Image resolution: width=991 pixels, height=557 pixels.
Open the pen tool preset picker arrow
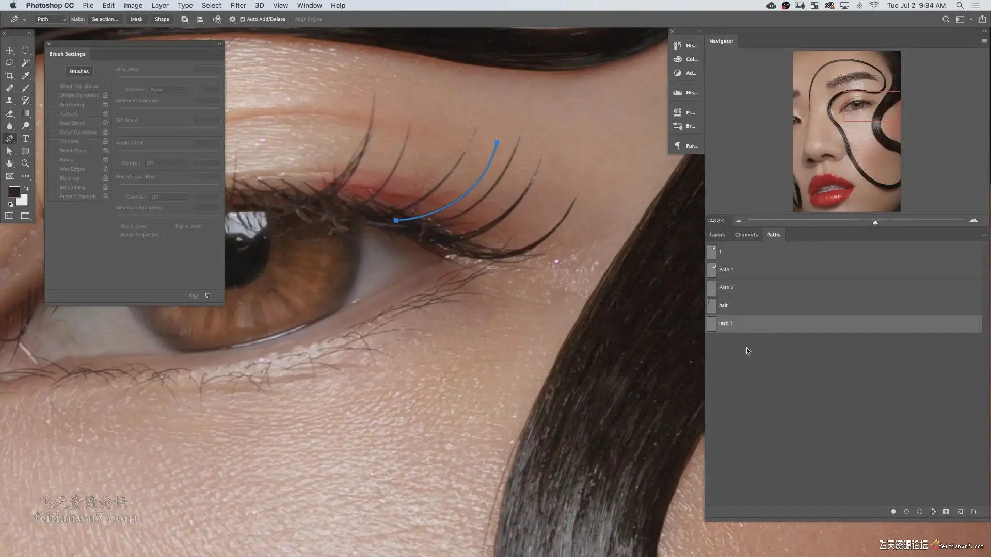(x=24, y=20)
